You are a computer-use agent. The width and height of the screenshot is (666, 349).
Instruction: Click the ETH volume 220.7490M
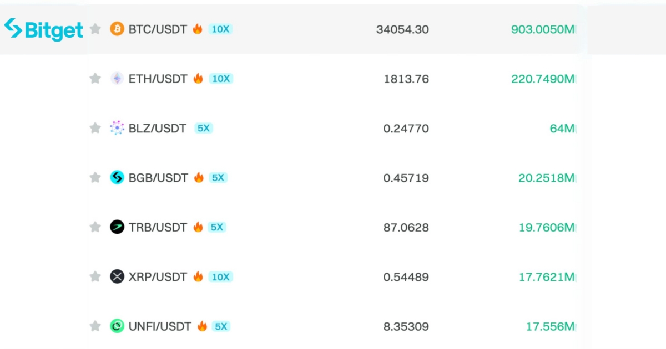click(x=542, y=79)
